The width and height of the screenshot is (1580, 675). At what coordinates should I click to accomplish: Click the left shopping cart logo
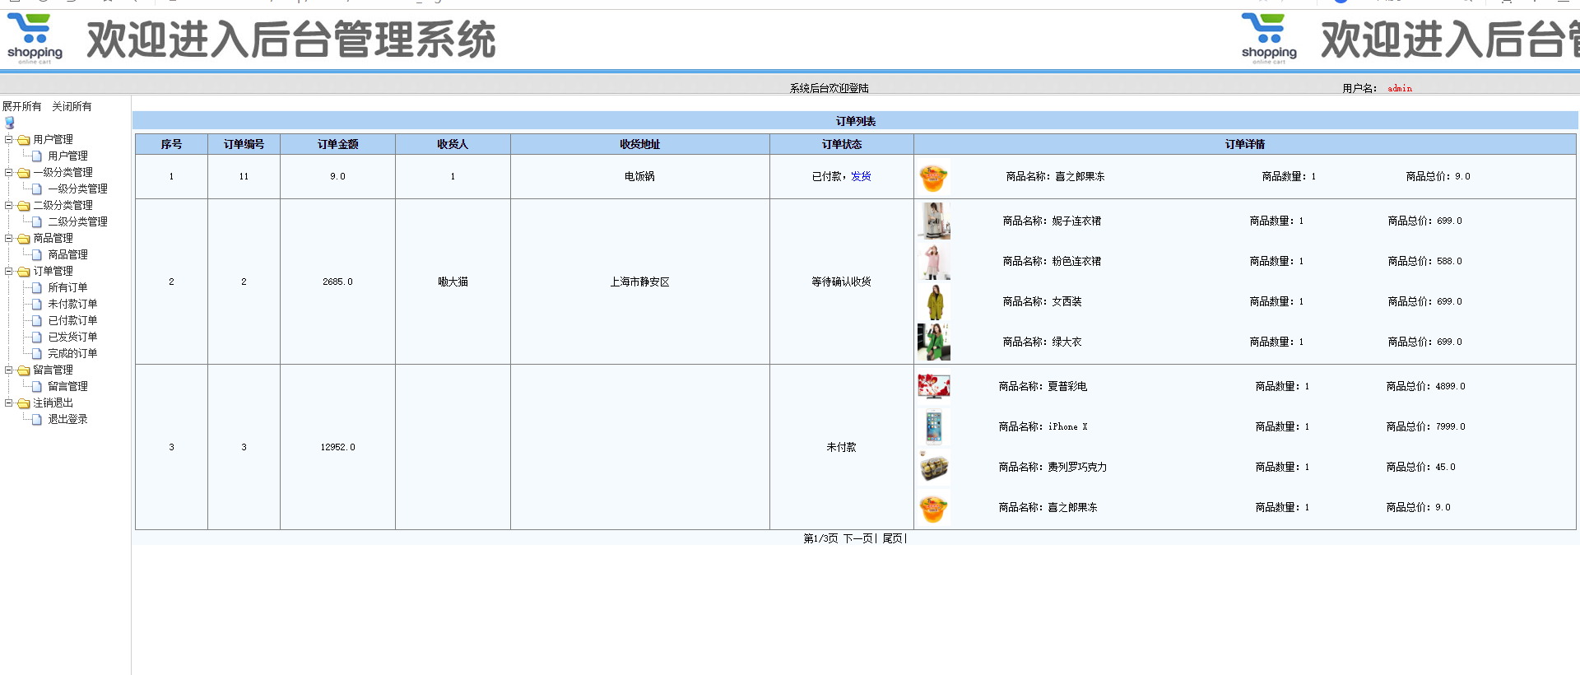(x=35, y=39)
